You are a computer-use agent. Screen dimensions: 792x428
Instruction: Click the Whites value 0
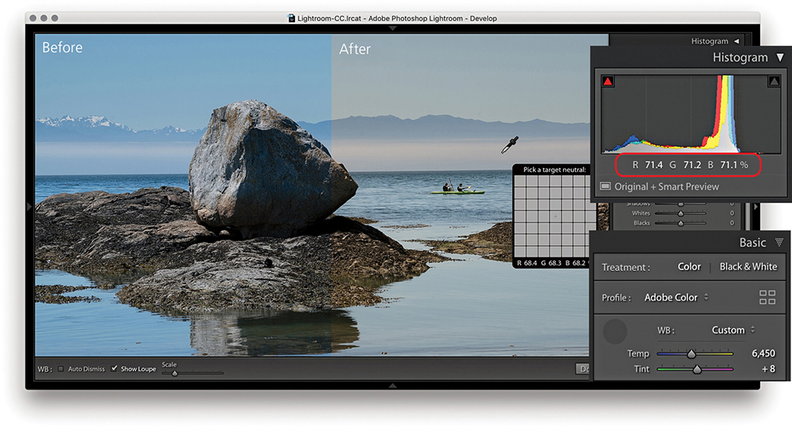tap(731, 213)
